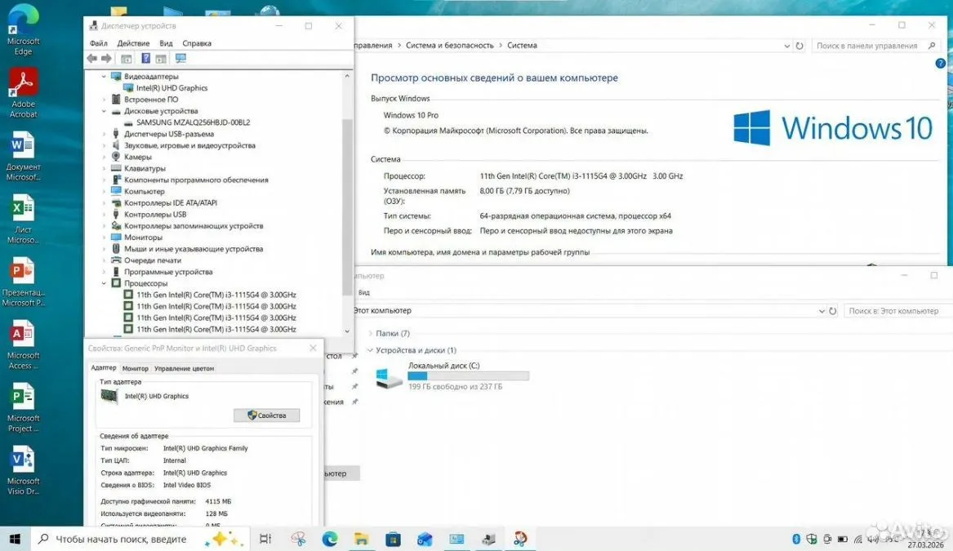The width and height of the screenshot is (953, 551).
Task: Select the Word document desktop icon
Action: [23, 156]
